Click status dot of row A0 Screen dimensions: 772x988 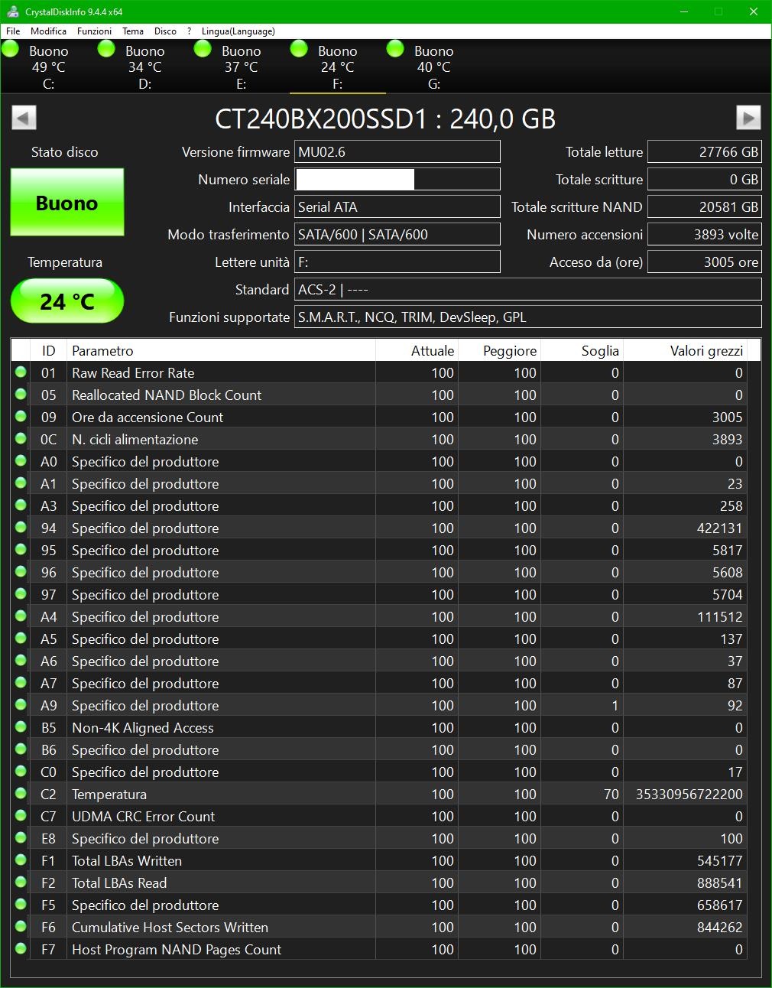(x=21, y=461)
